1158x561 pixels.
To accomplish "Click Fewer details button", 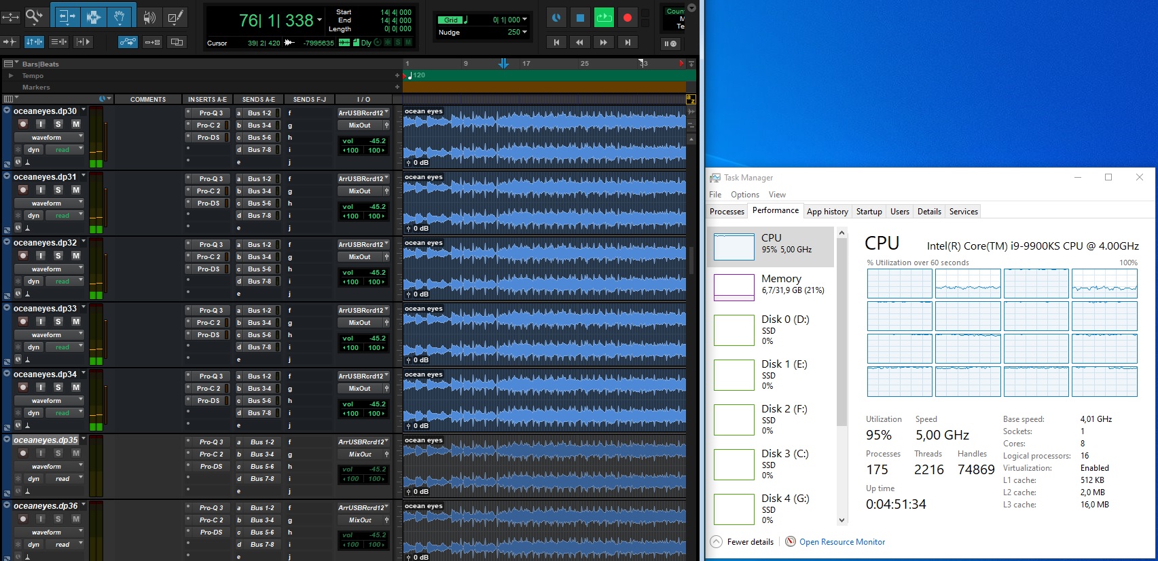I will (x=742, y=542).
